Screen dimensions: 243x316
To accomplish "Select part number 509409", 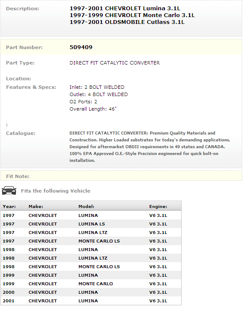I will [x=81, y=47].
